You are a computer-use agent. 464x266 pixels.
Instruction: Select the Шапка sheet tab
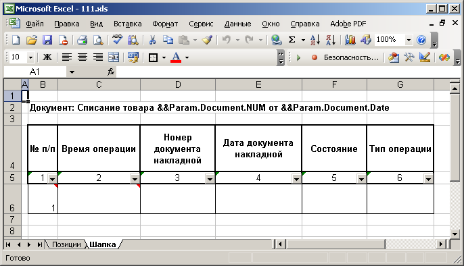[103, 244]
